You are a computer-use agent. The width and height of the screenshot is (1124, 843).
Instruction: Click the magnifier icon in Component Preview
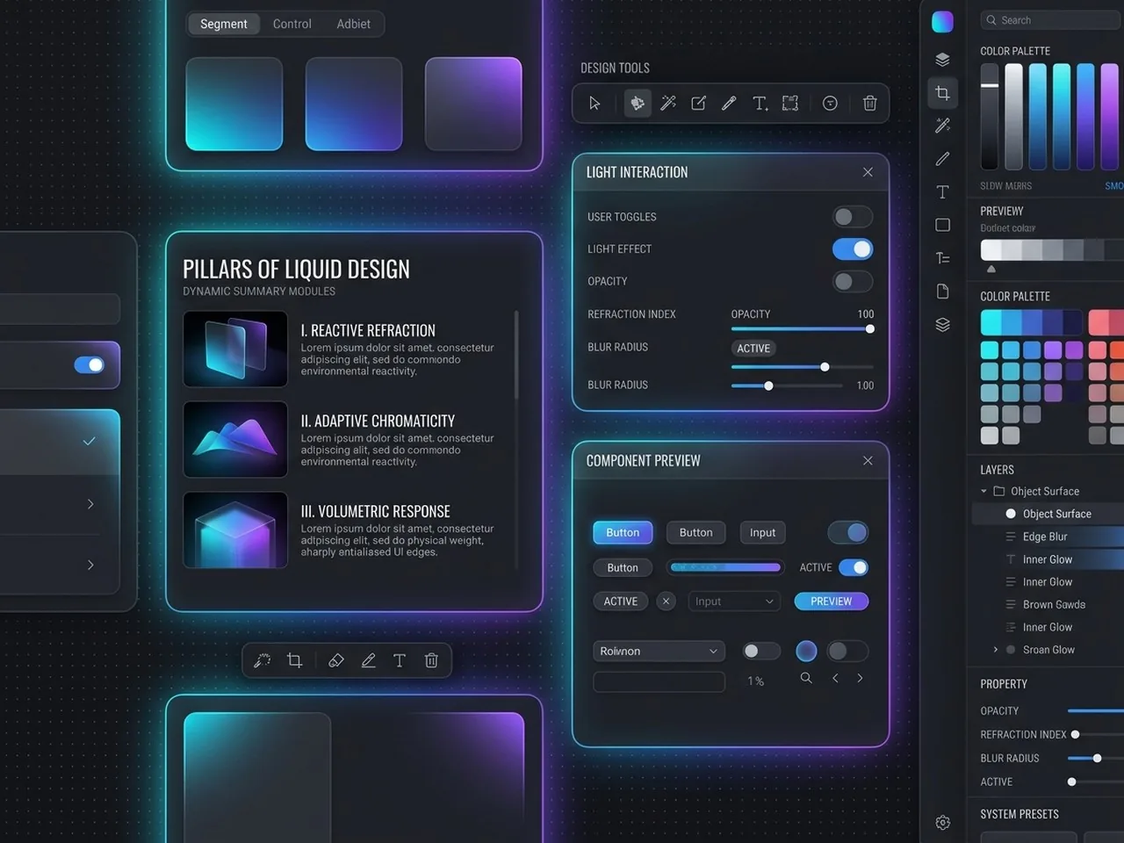point(806,678)
